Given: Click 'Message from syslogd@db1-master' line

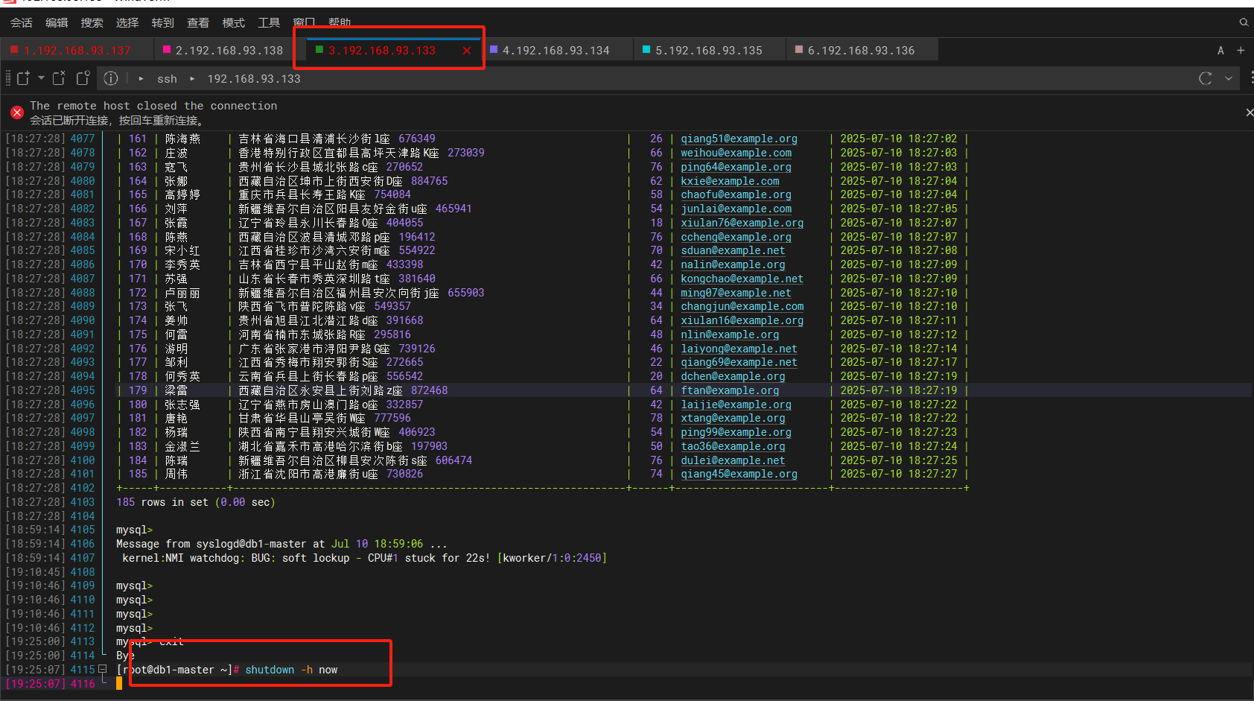Looking at the screenshot, I should (281, 544).
